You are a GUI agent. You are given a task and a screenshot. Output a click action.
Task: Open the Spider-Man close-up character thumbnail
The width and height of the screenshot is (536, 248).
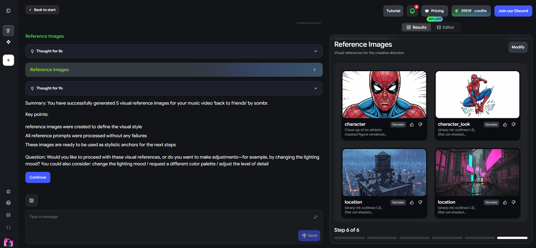coord(384,95)
